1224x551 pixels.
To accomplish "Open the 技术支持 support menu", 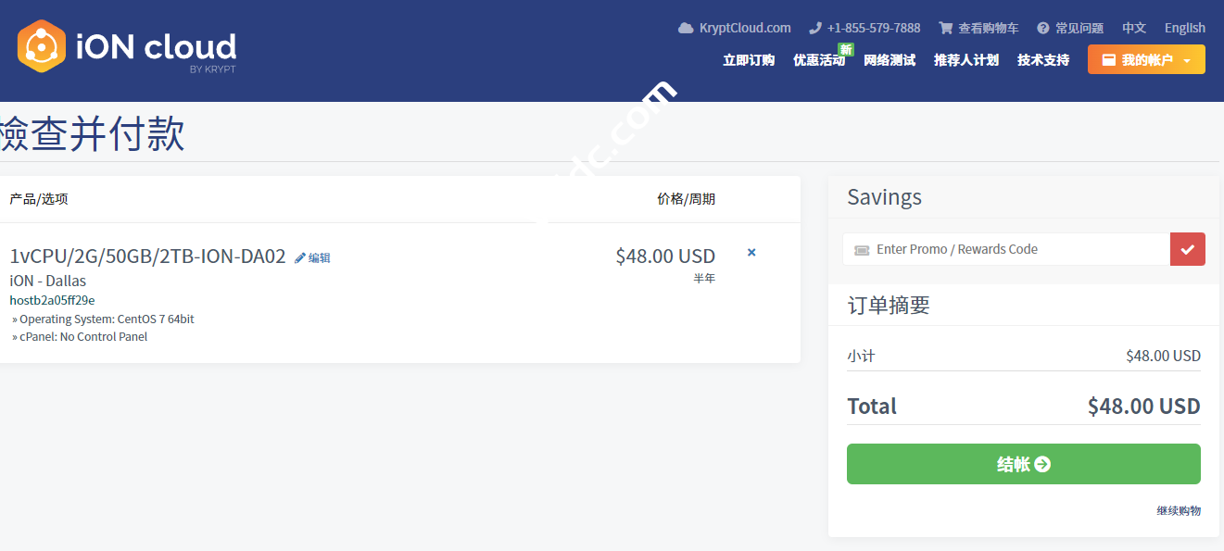I will [x=1043, y=60].
